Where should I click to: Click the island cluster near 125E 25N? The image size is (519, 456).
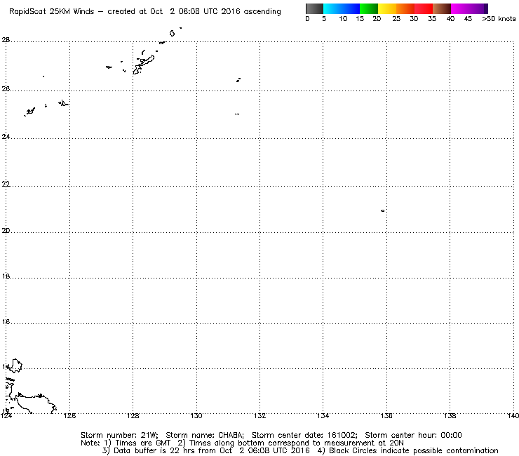click(30, 112)
